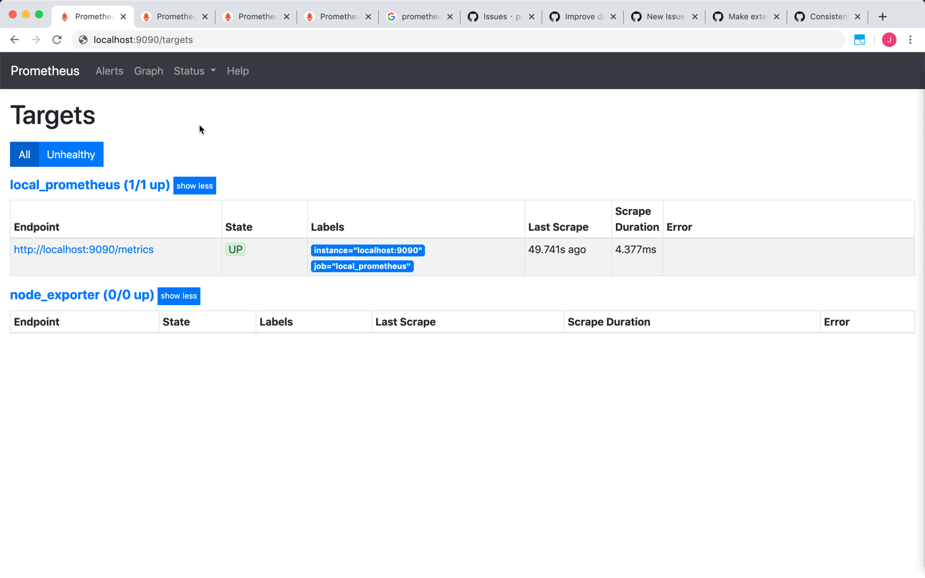Screen dimensions: 925x578
Task: Open the blue browser extension icon
Action: 860,40
